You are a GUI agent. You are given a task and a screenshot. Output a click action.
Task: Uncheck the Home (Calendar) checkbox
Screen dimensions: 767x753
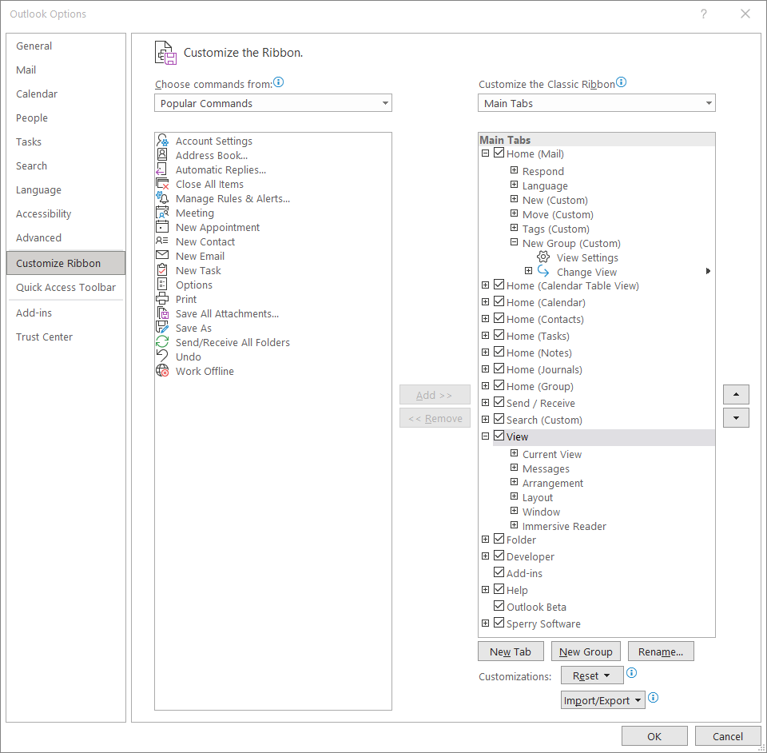coord(499,301)
